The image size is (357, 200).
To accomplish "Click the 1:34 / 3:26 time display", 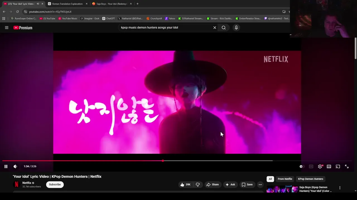I will click(x=30, y=166).
